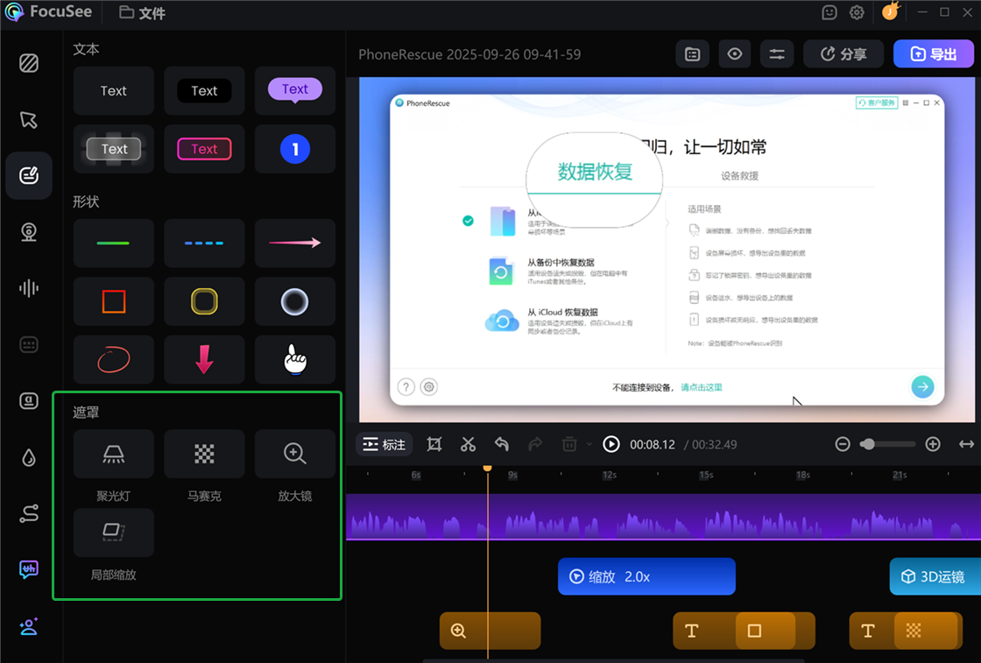The height and width of the screenshot is (663, 981).
Task: Add the Local Zoom (局部缩放) mask
Action: click(x=113, y=533)
